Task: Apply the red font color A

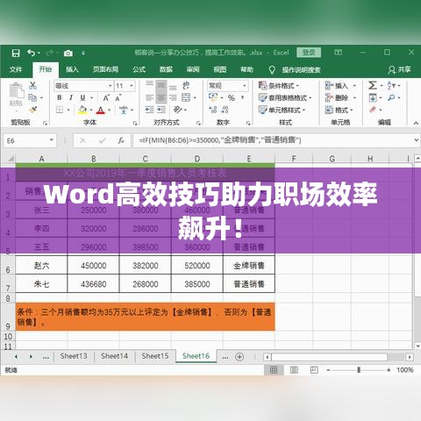Action: (100, 110)
